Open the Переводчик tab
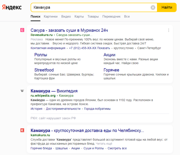Screen dimensions: 180x155 [x=111, y=17]
